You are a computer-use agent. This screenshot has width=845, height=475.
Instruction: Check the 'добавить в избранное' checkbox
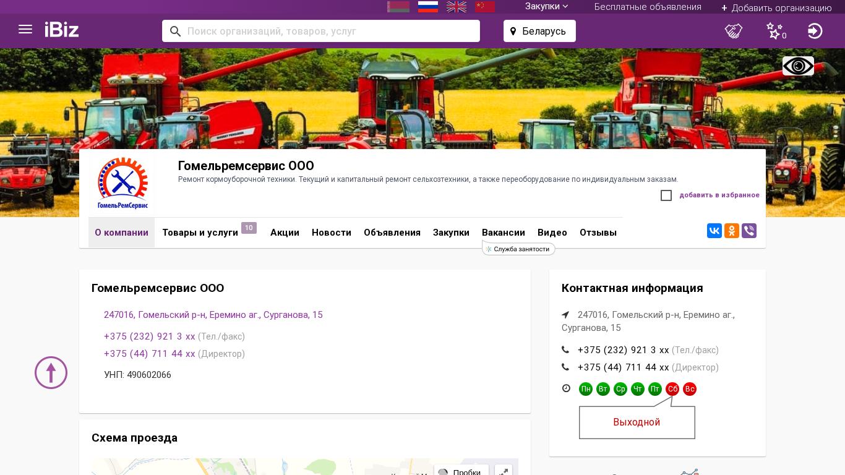tap(666, 195)
